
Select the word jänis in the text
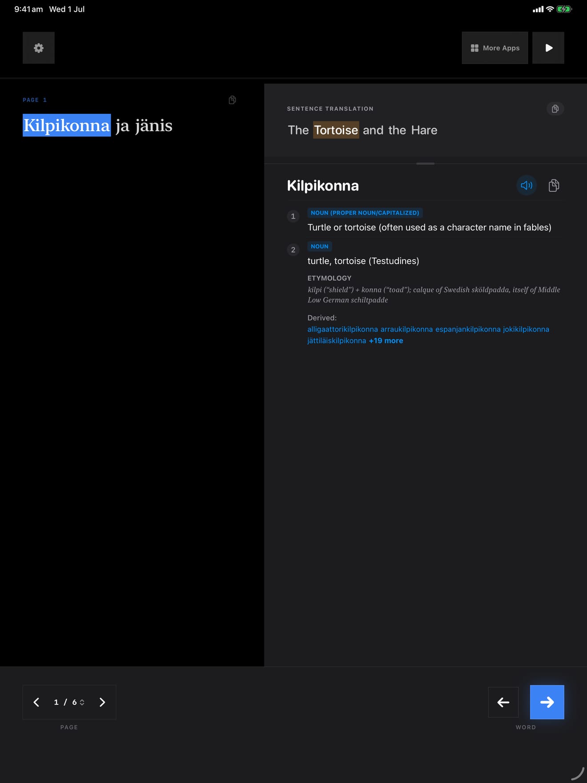(153, 125)
